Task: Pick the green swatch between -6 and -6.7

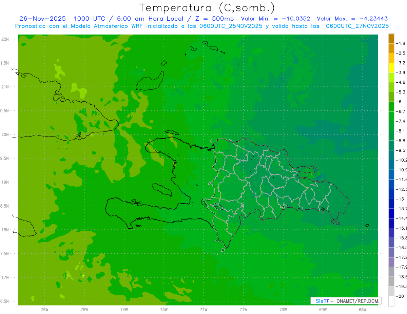Action: click(391, 107)
